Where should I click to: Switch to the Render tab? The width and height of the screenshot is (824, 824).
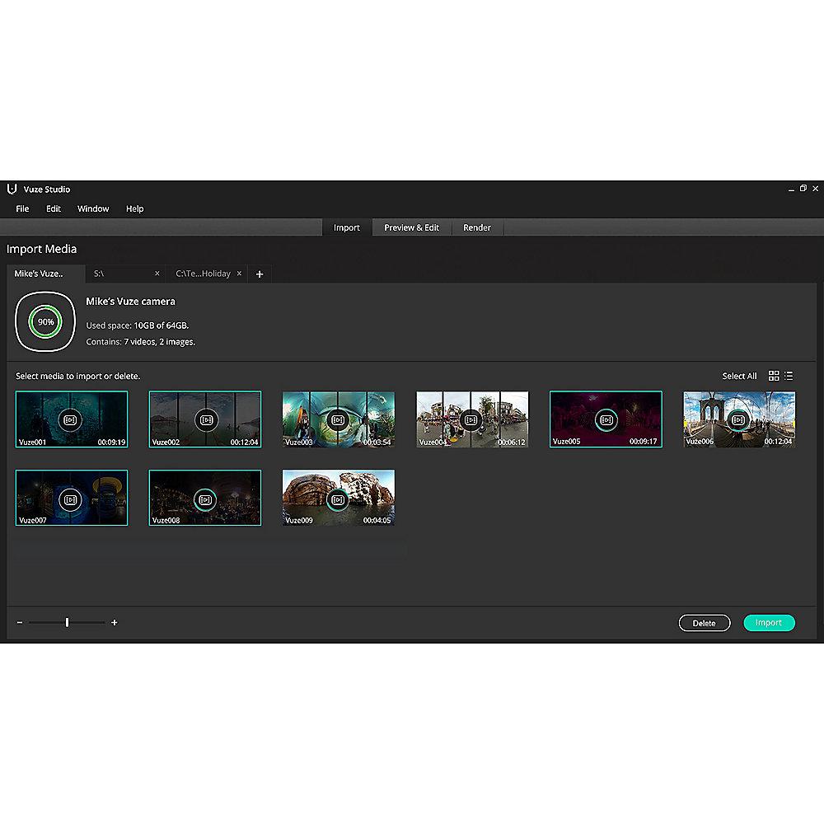[476, 227]
